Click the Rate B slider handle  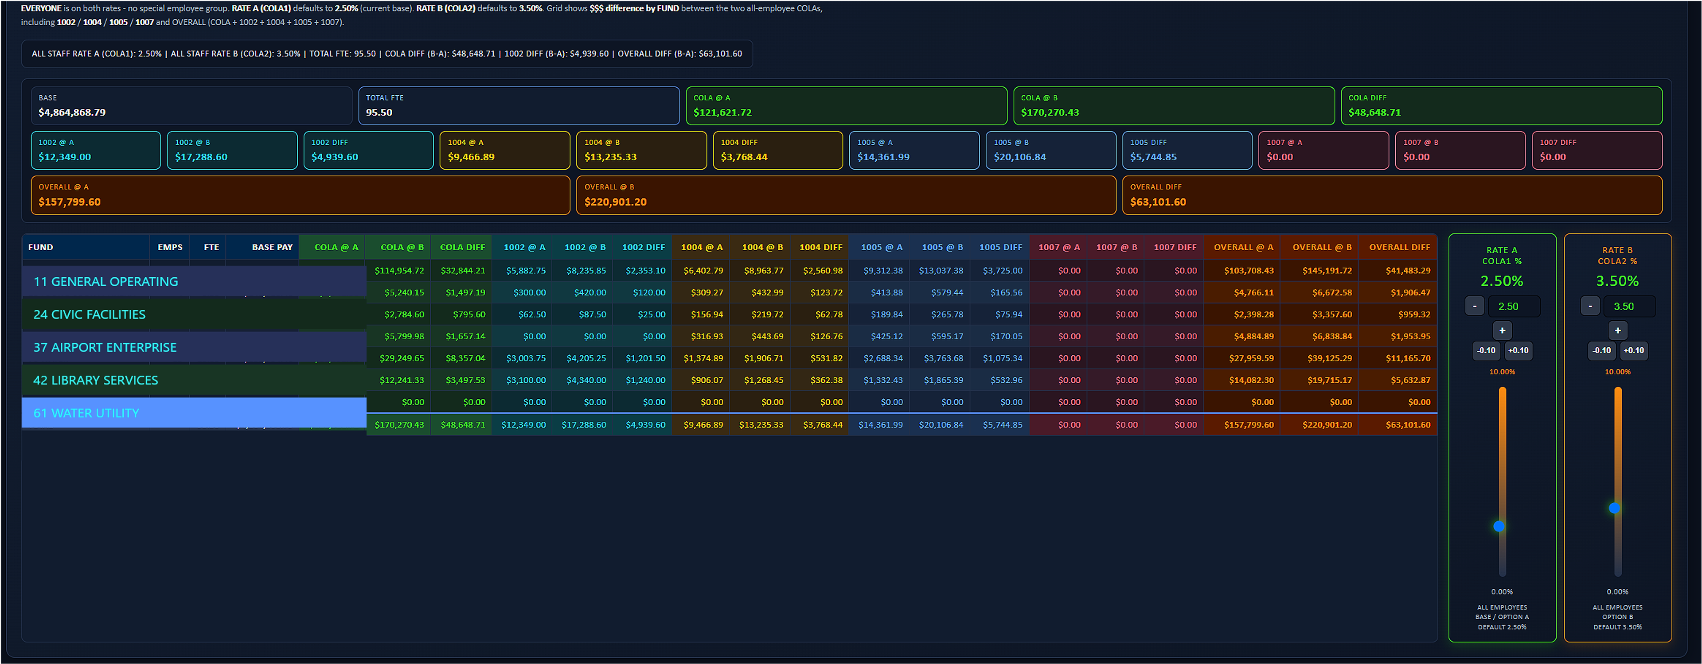pyautogui.click(x=1614, y=508)
